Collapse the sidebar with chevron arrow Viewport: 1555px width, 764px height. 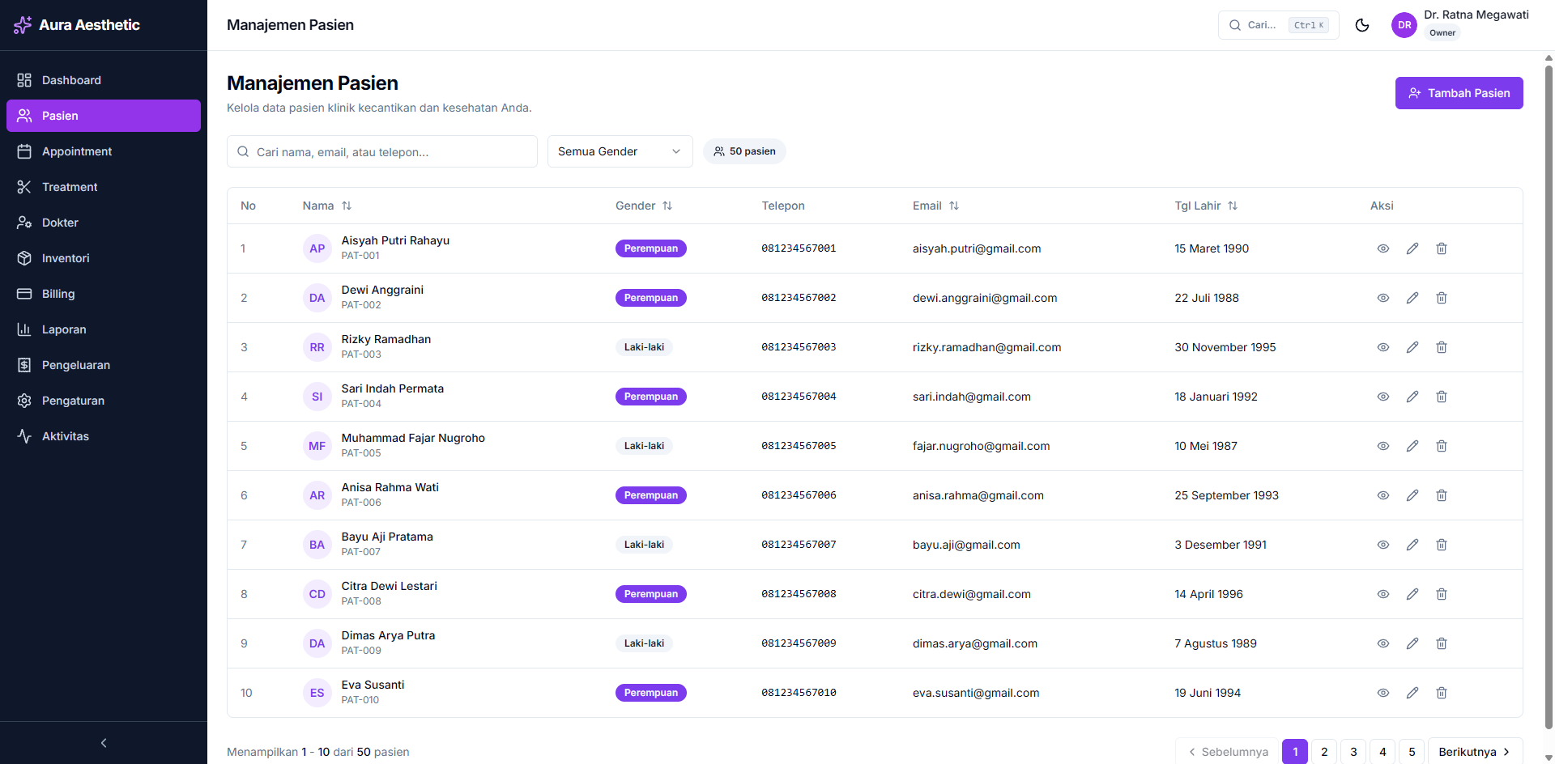(x=104, y=743)
